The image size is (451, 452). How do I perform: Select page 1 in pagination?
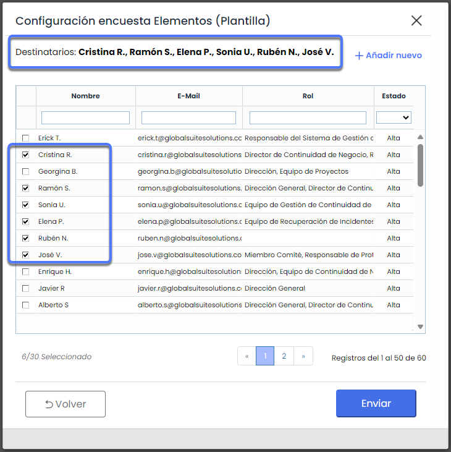tap(265, 356)
